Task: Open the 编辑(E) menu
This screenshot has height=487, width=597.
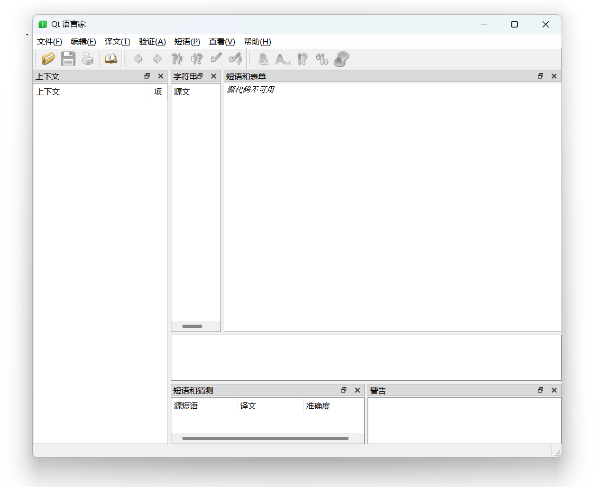Action: point(84,41)
